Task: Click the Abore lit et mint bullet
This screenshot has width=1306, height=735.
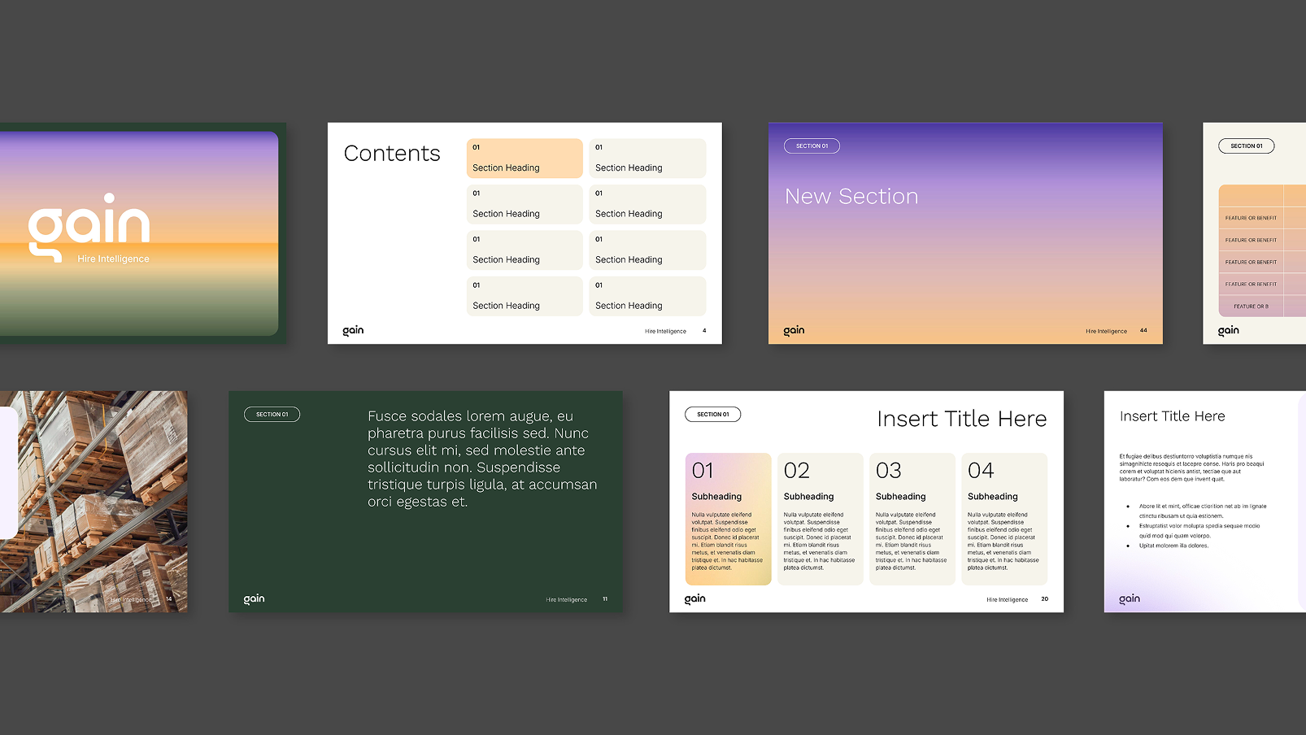Action: tap(1202, 511)
